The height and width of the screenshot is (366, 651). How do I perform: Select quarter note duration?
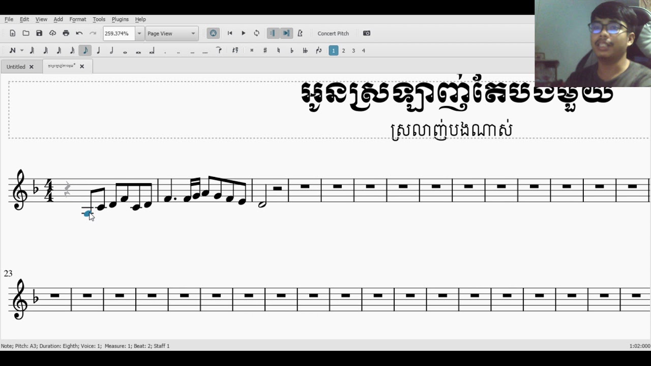point(98,51)
